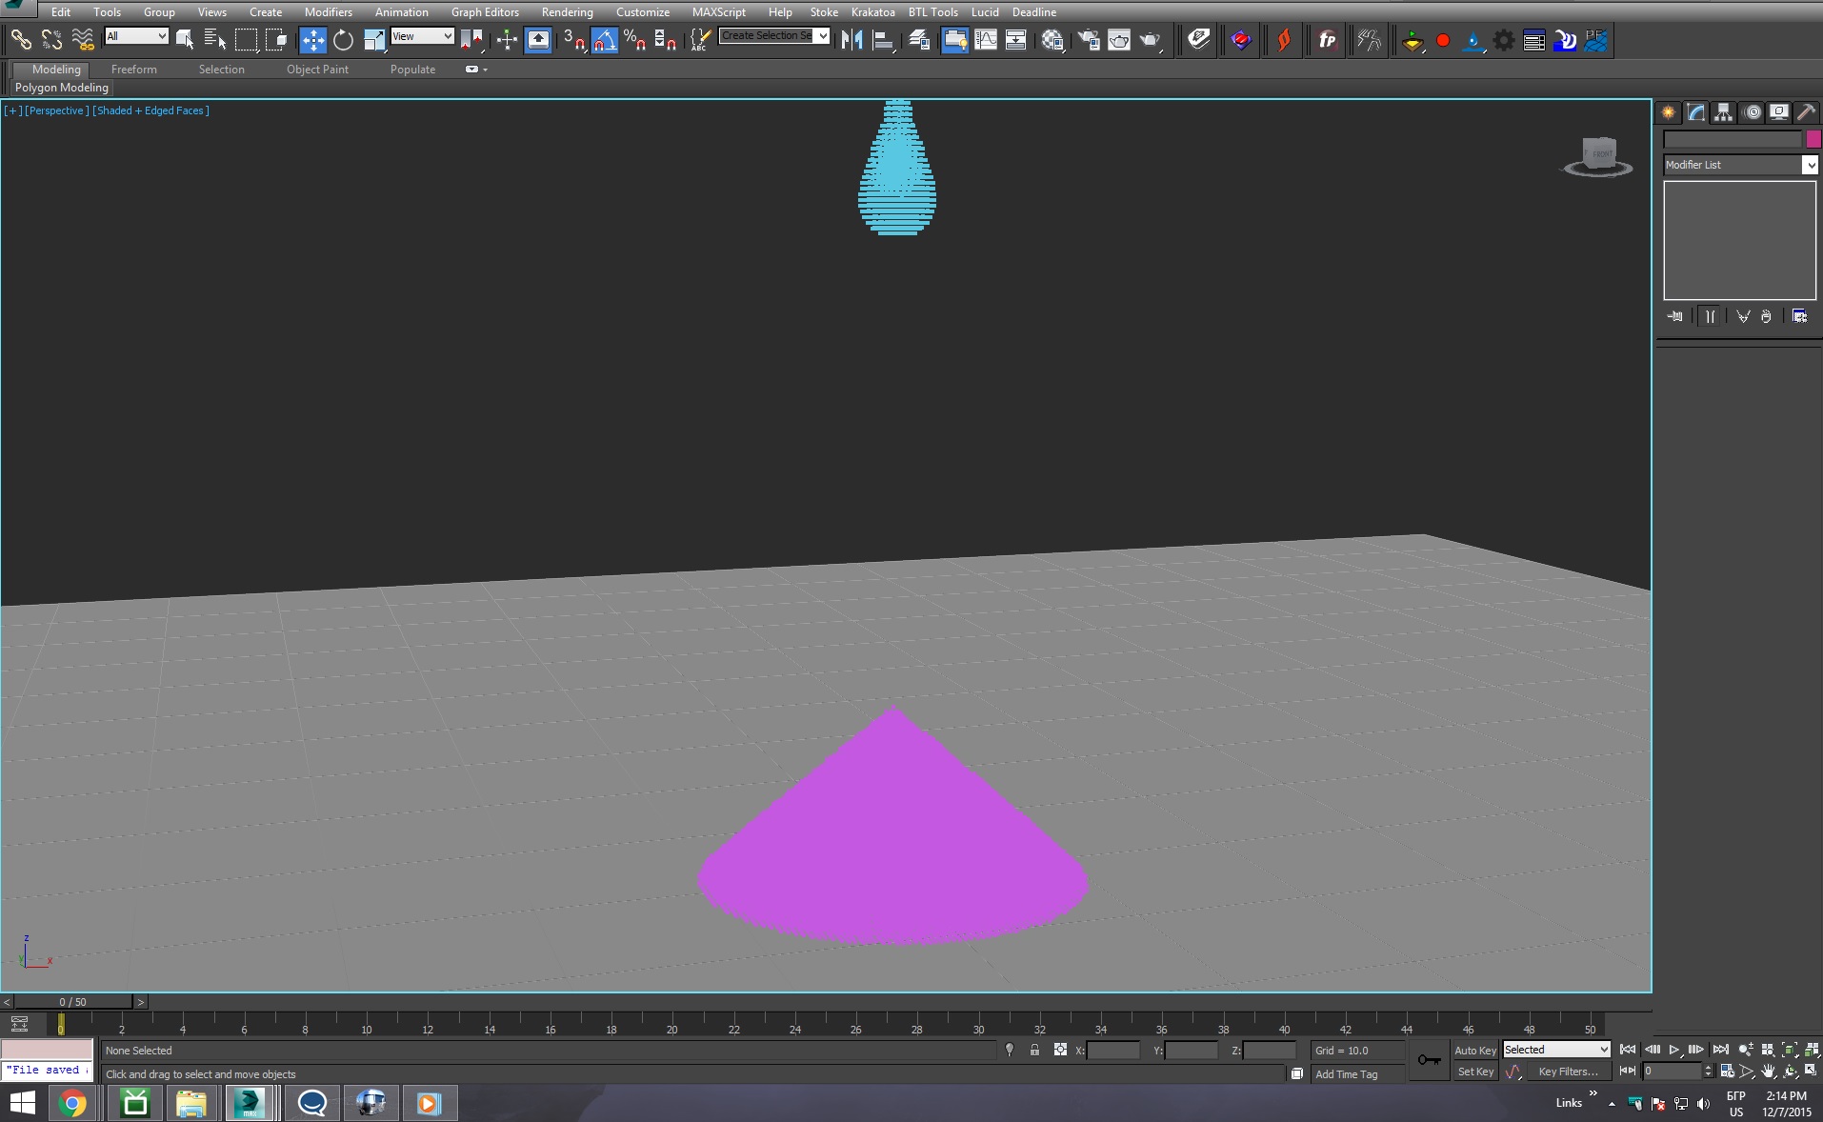1823x1122 pixels.
Task: Open Curve Editor from main toolbar
Action: 986,40
